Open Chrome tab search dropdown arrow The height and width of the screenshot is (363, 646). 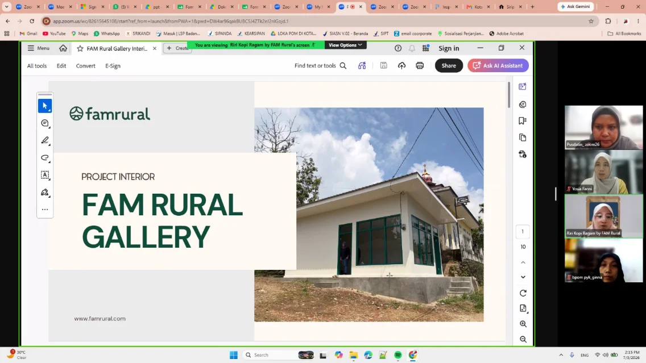(7, 7)
